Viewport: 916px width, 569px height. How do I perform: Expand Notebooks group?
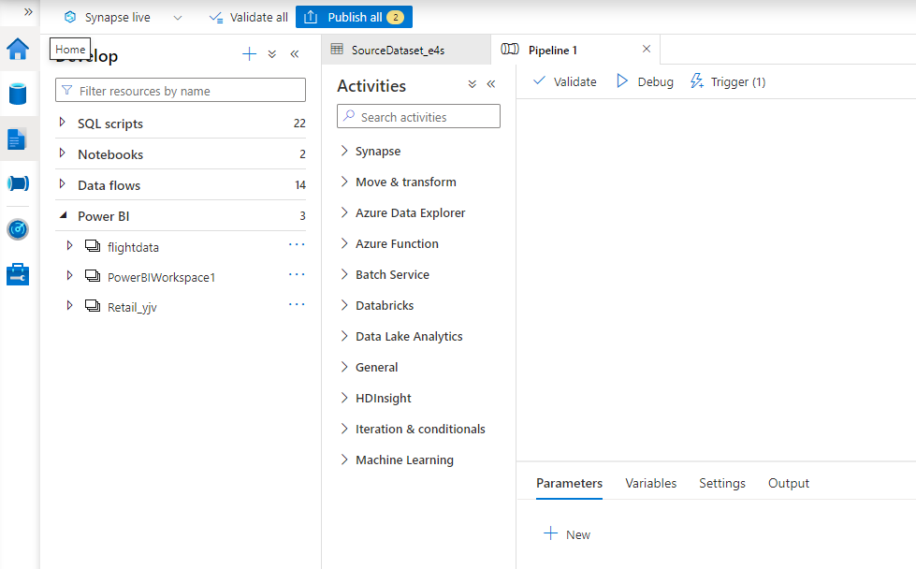click(63, 153)
